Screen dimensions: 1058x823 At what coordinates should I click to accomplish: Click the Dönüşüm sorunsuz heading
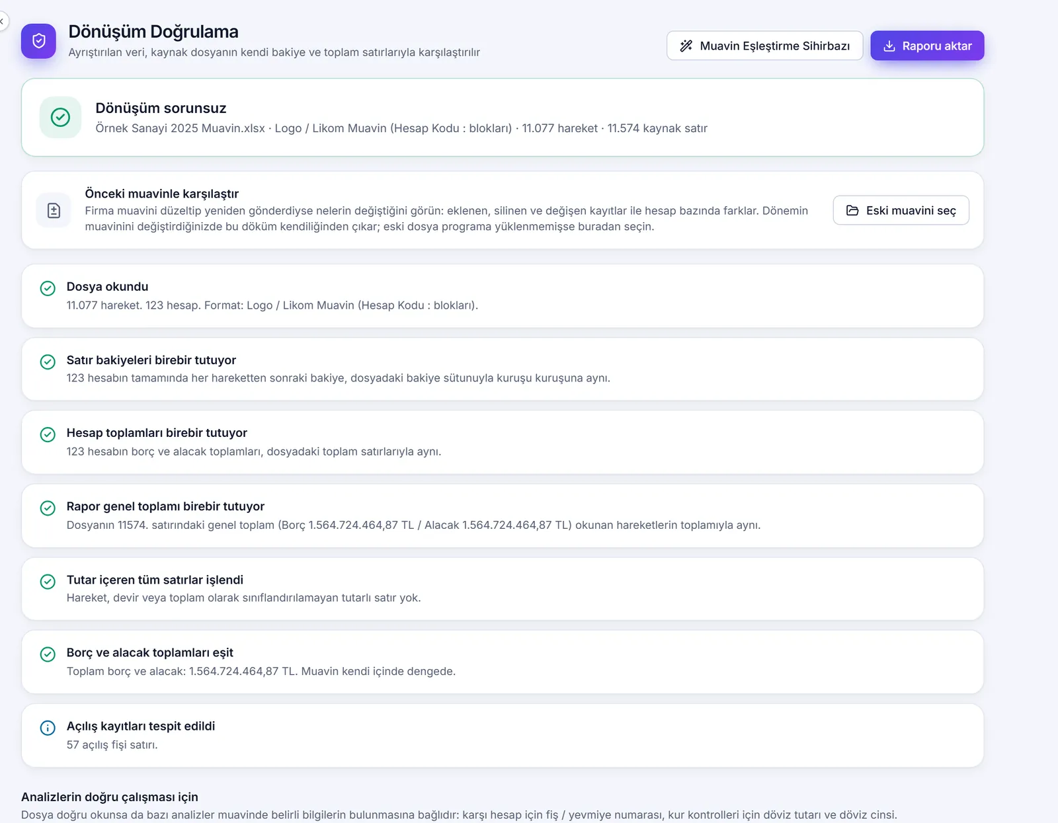161,108
